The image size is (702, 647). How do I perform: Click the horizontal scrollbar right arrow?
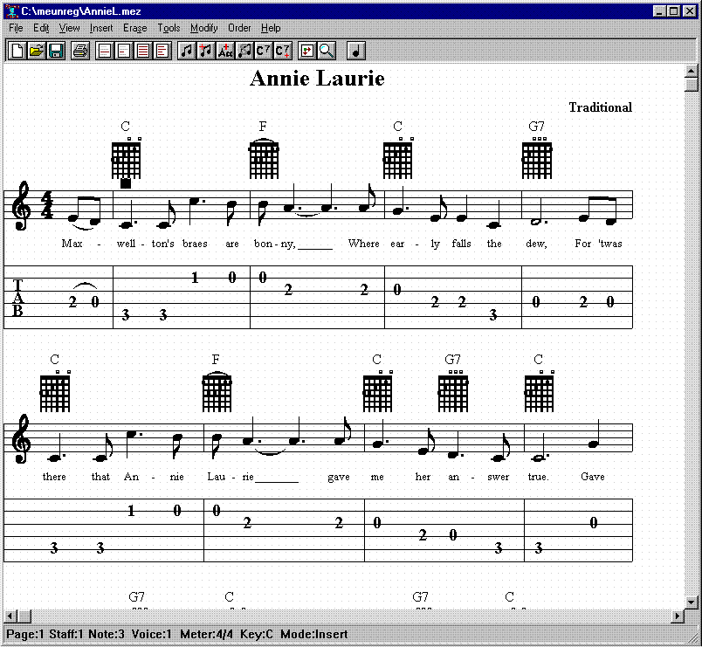click(677, 616)
